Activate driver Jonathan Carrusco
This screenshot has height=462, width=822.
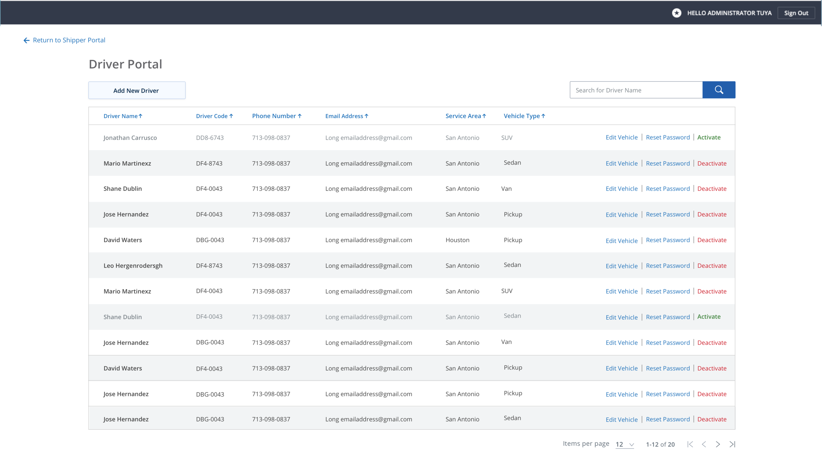tap(709, 137)
